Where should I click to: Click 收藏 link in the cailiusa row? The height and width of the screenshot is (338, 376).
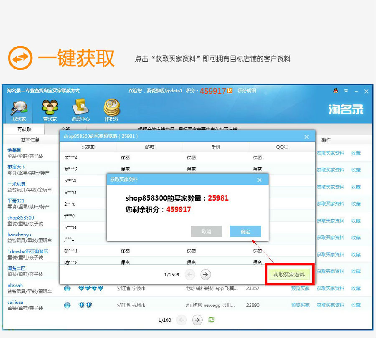(x=356, y=305)
